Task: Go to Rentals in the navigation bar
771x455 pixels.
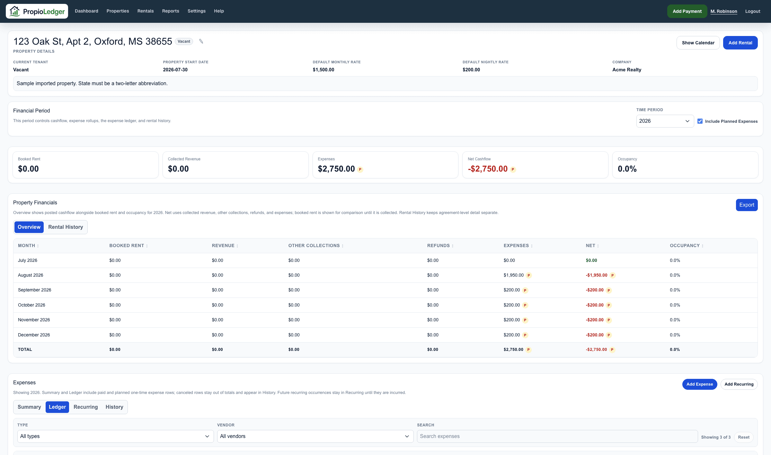Action: [146, 11]
